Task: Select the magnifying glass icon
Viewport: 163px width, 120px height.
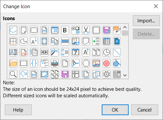Action: [13, 74]
